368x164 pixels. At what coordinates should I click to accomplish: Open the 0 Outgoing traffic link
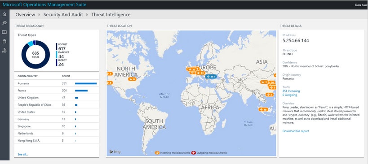click(x=290, y=95)
